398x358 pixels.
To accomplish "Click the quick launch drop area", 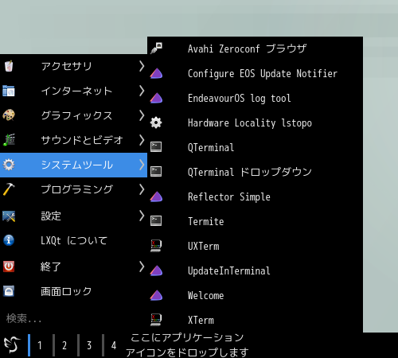I will 187,345.
